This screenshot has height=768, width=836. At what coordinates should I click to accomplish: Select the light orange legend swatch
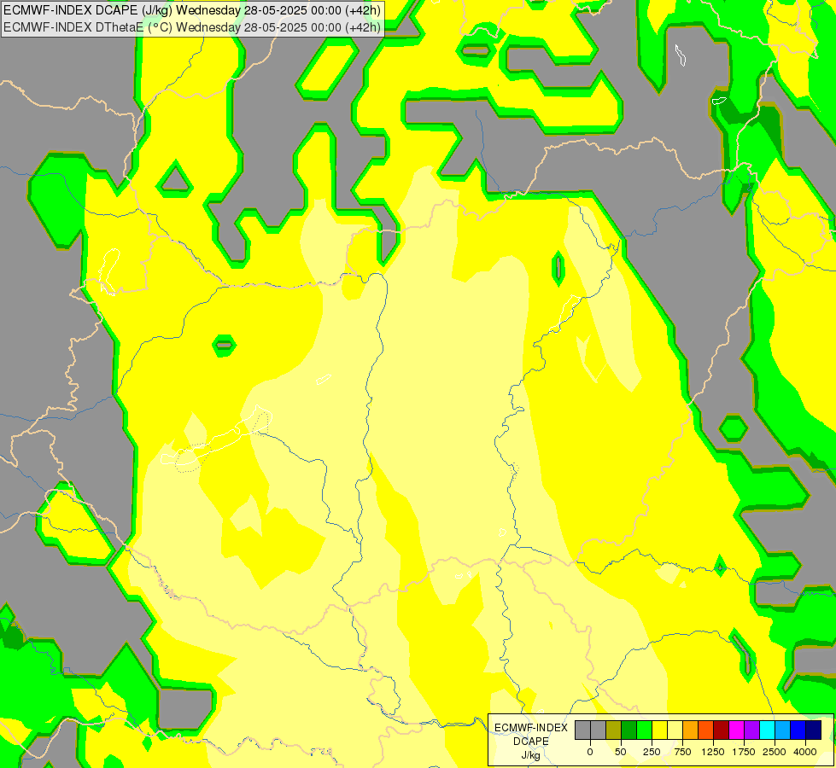pos(691,730)
